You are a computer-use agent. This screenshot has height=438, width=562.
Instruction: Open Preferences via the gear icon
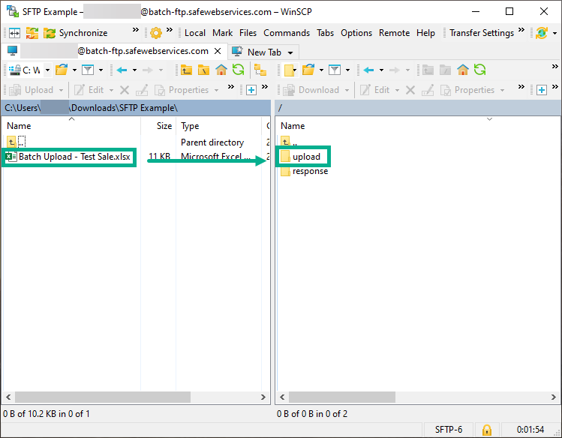[x=156, y=33]
